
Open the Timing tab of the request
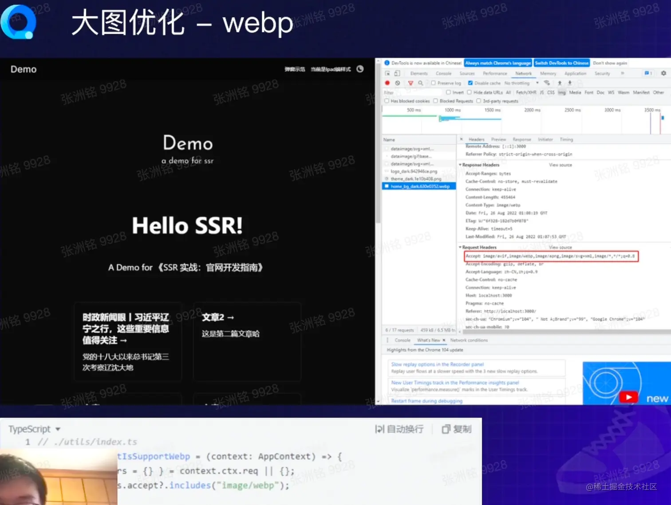(x=566, y=139)
